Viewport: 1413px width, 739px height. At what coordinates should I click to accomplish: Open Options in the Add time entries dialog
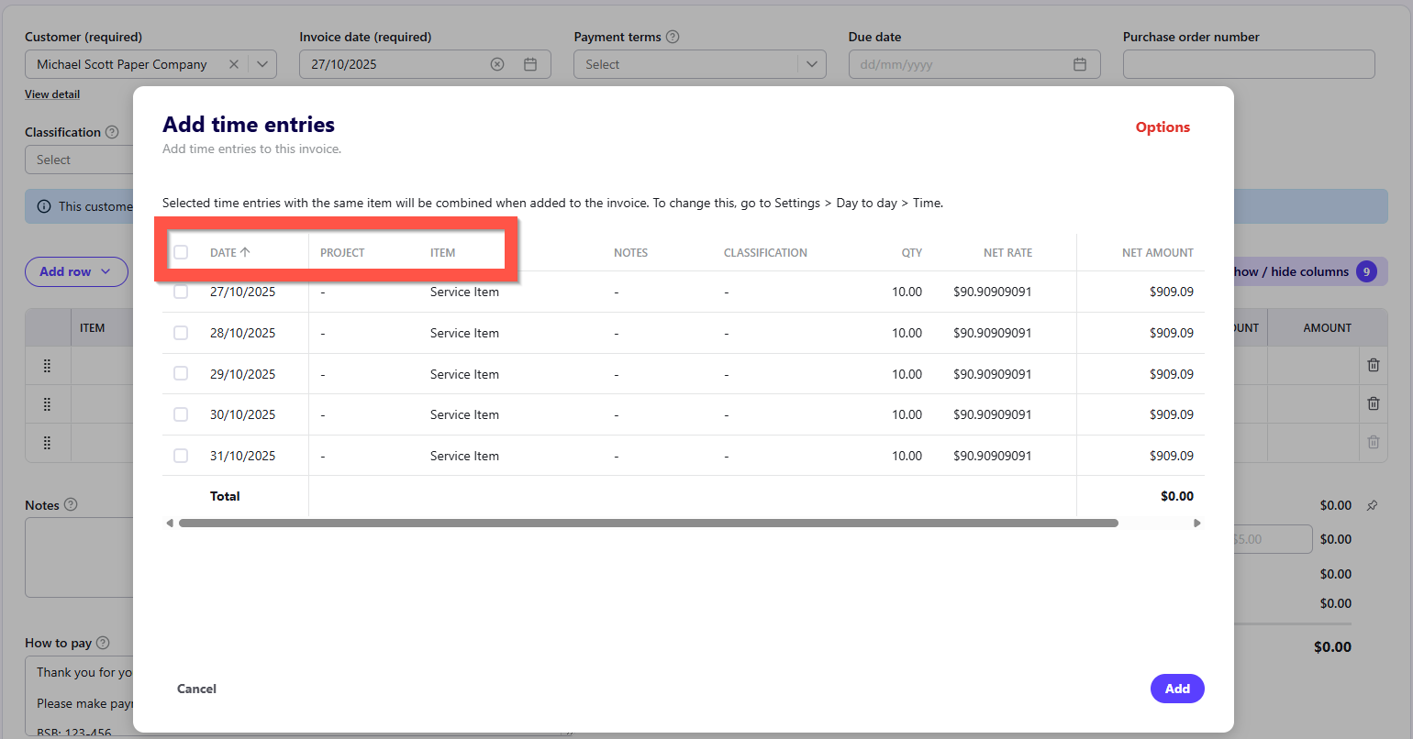[x=1163, y=127]
